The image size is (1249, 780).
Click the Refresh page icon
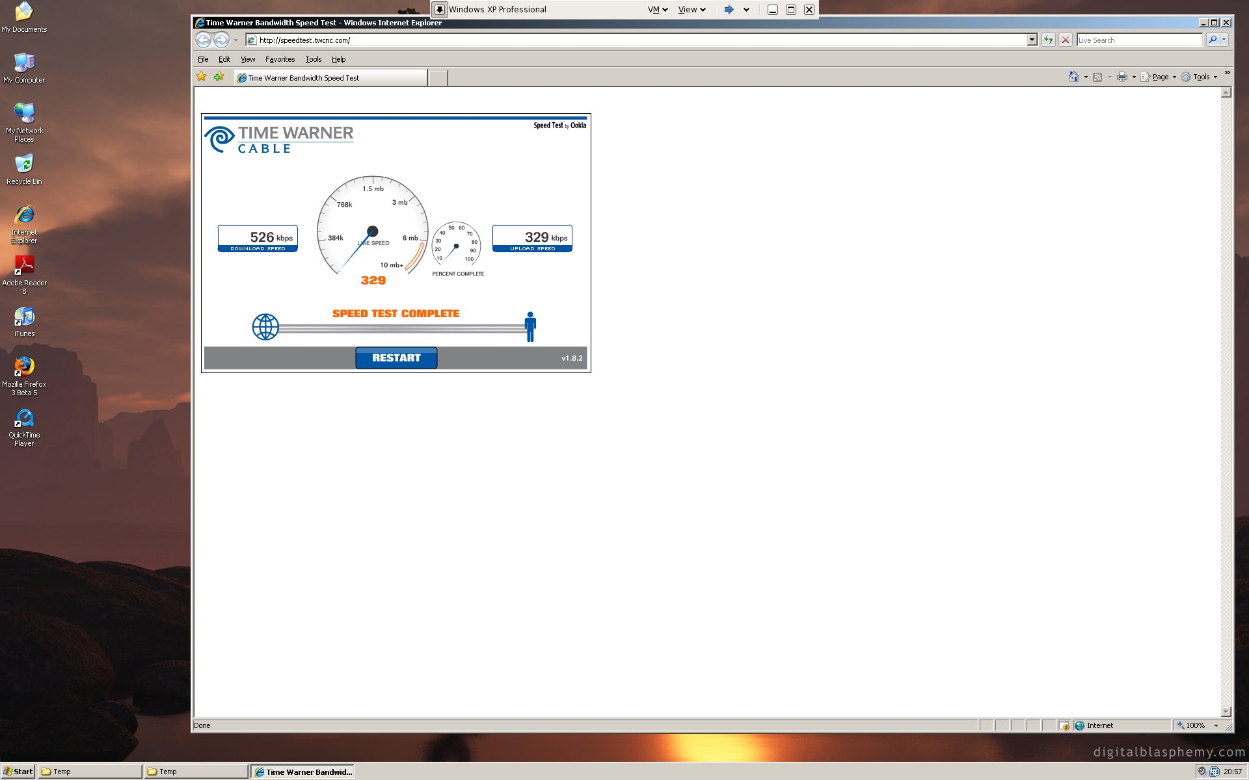tap(1049, 40)
